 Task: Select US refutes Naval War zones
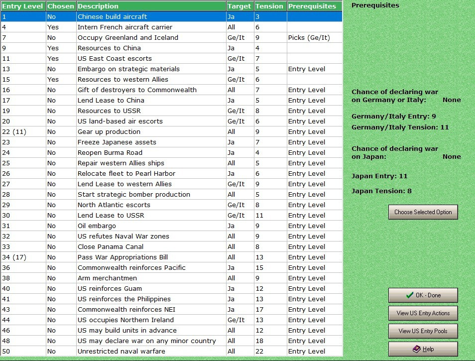click(x=171, y=236)
